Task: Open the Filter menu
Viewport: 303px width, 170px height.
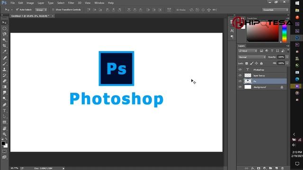Action: pyautogui.click(x=71, y=3)
